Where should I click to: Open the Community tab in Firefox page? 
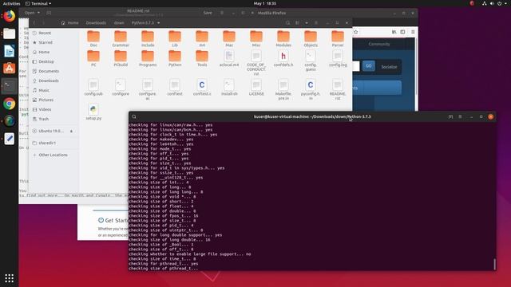[379, 44]
